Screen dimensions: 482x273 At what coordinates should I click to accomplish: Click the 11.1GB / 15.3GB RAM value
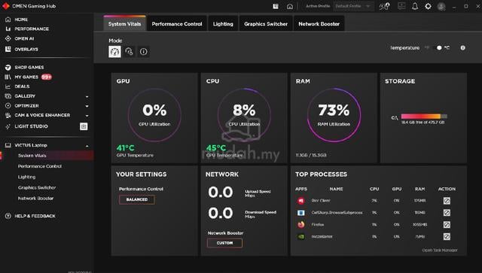pyautogui.click(x=311, y=155)
